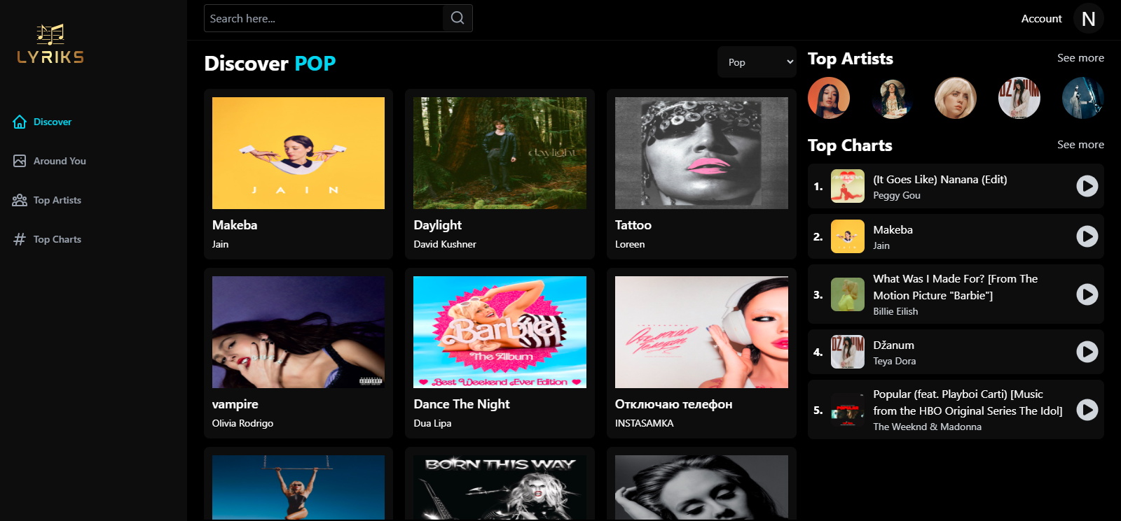This screenshot has height=521, width=1121.
Task: Open the Dance The Night Barbie album cover
Action: pyautogui.click(x=500, y=332)
